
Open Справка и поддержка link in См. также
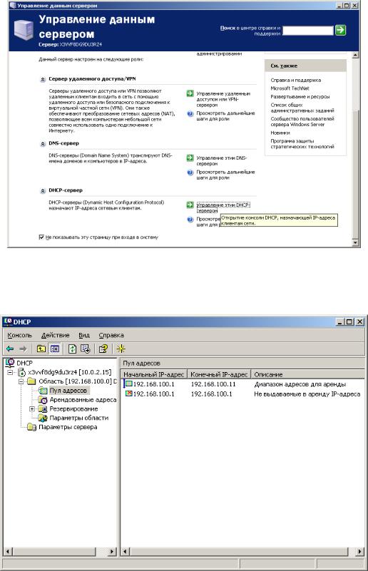pyautogui.click(x=296, y=80)
